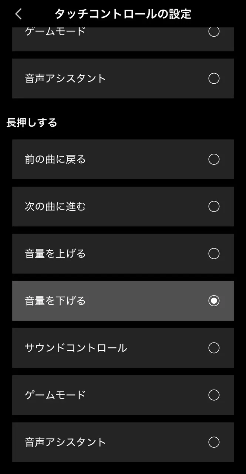Tap the 前の曲に戻る option label
246x474 pixels.
[x=55, y=159]
